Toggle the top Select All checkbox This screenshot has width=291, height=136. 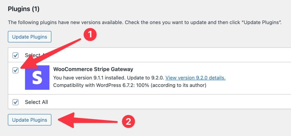click(15, 55)
